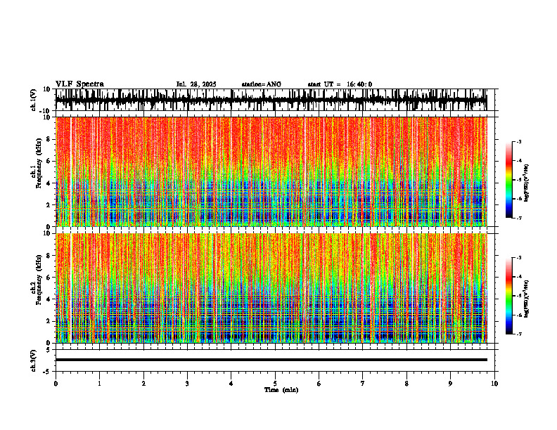This screenshot has width=557, height=430.
Task: Click the "10" minute time axis label
Action: [x=494, y=384]
